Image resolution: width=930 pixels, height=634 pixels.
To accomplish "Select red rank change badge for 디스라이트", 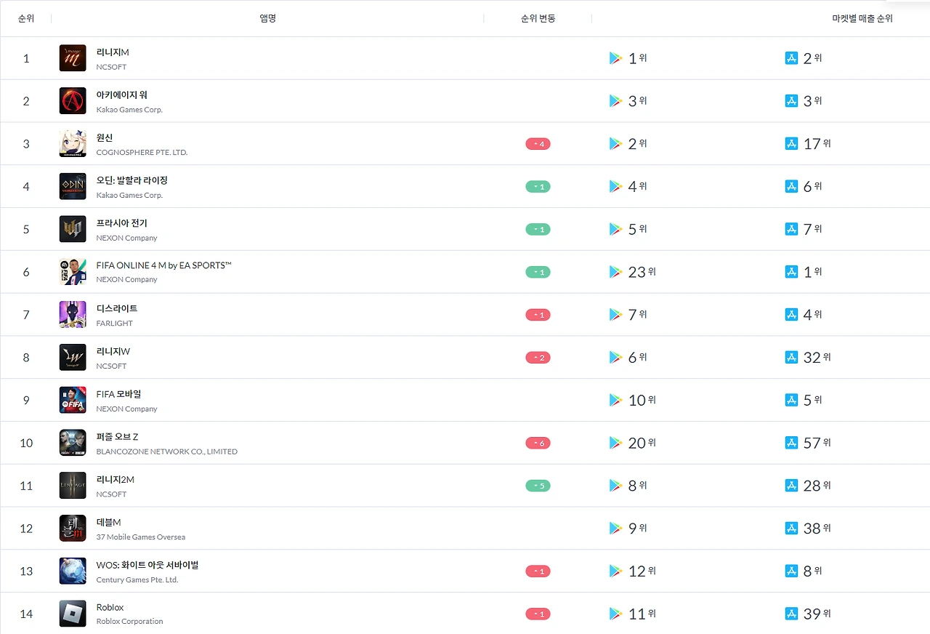I will click(x=538, y=315).
